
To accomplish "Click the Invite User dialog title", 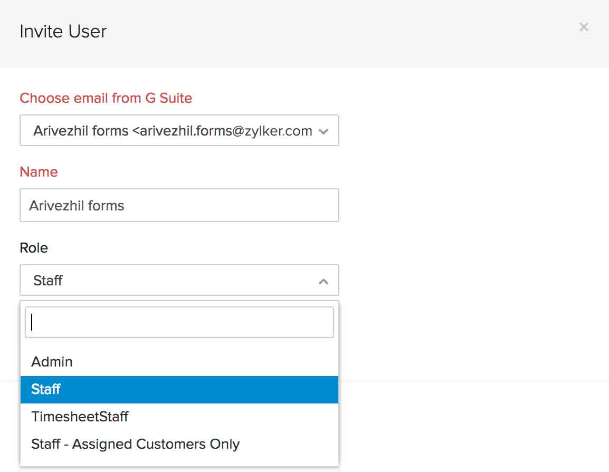I will click(x=63, y=32).
